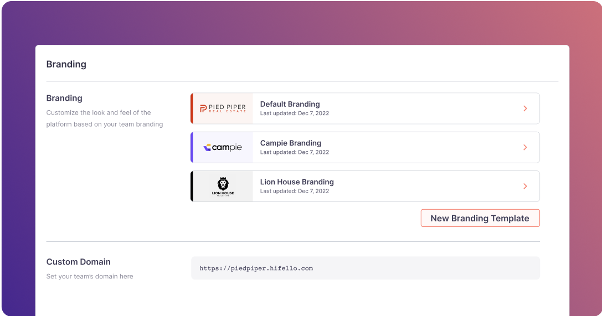Click 'Last updated' date under Default Branding
The image size is (602, 316).
295,113
